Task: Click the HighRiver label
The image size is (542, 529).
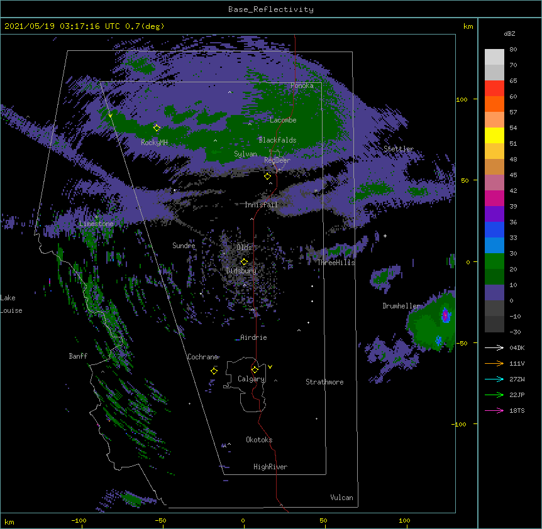Action: pyautogui.click(x=270, y=467)
